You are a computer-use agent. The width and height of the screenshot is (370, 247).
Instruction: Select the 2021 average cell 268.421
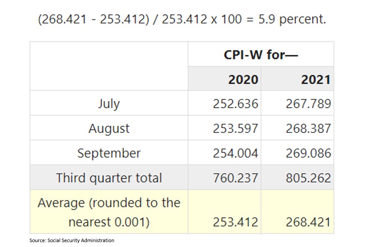(308, 222)
